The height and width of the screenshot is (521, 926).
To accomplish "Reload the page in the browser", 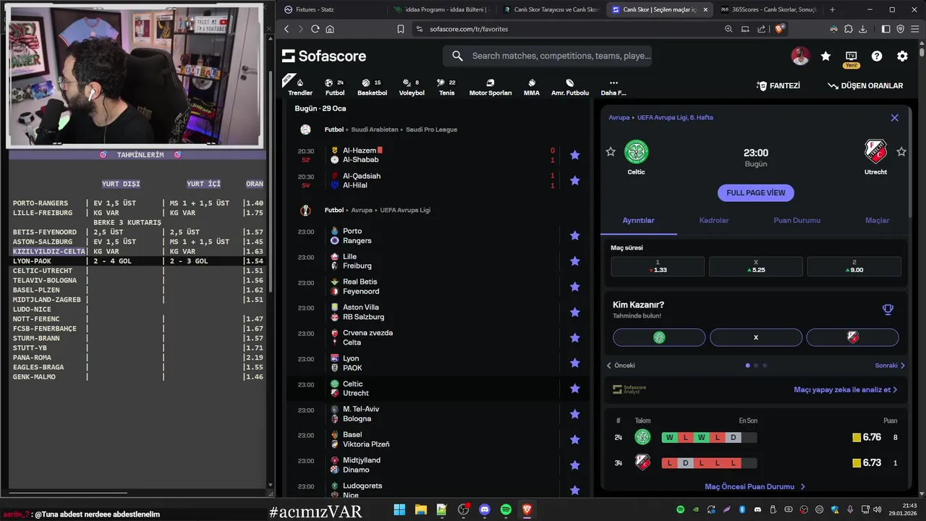I will [315, 29].
